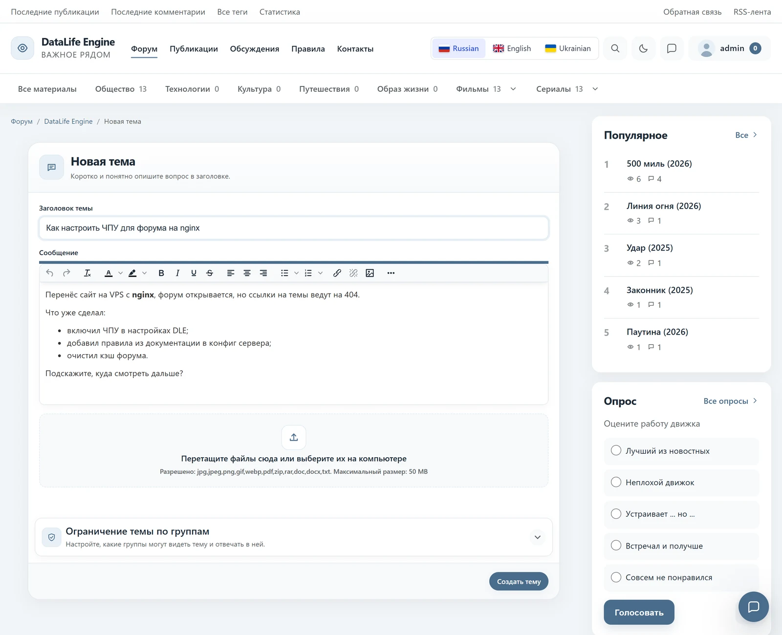Choose poll answer 'Встречал и получше'
The width and height of the screenshot is (782, 635).
pos(681,546)
